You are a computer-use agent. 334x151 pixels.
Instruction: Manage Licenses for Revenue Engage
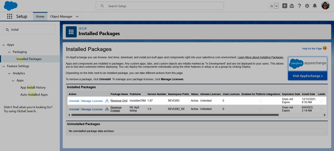pos(92,109)
